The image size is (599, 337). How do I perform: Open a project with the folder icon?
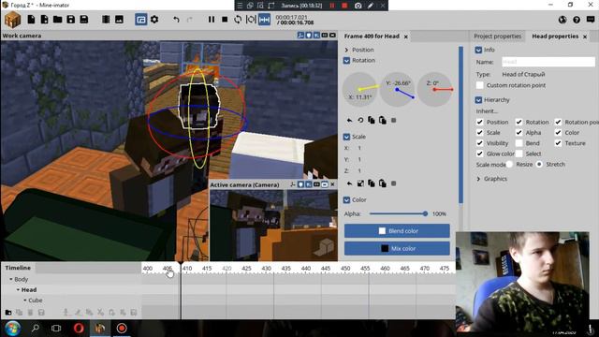click(58, 19)
